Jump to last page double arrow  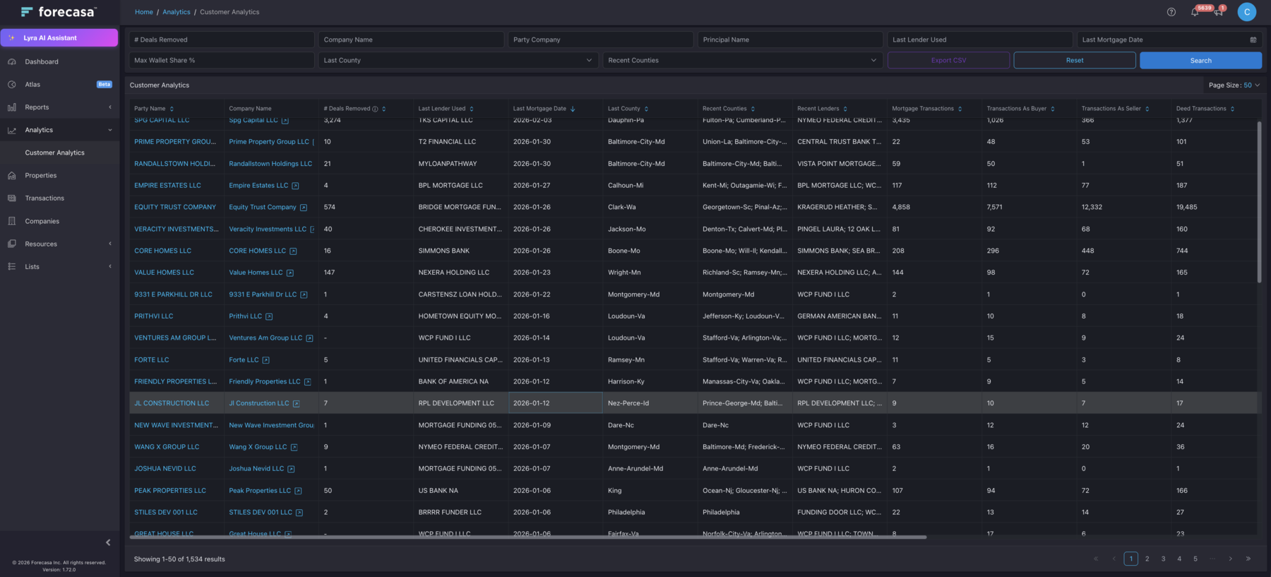1248,559
